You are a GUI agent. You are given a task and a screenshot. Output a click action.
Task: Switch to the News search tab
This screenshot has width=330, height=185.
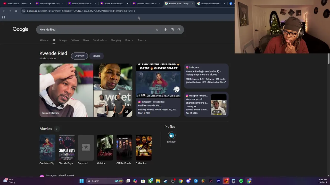pyautogui.click(x=86, y=40)
